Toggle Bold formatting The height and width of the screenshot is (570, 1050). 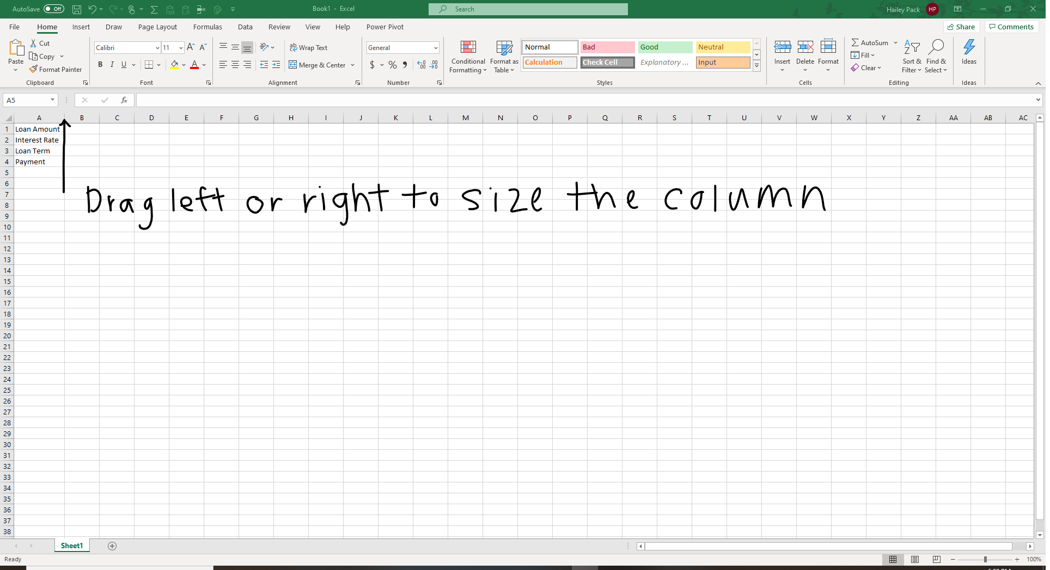(100, 65)
